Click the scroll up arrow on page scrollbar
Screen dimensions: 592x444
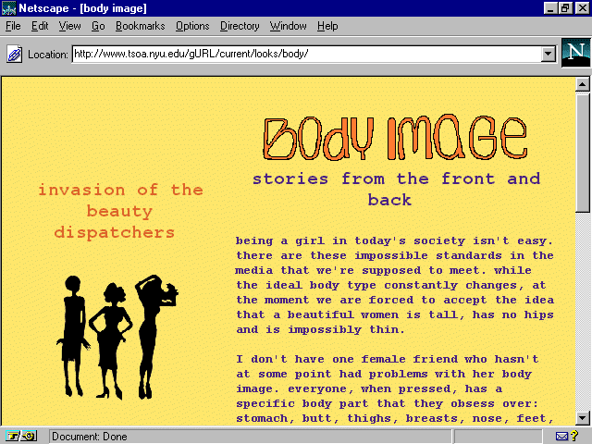583,85
